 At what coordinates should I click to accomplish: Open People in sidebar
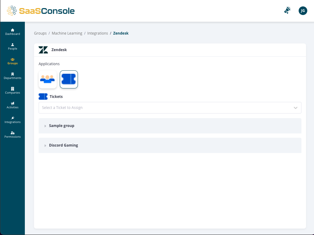point(12,47)
